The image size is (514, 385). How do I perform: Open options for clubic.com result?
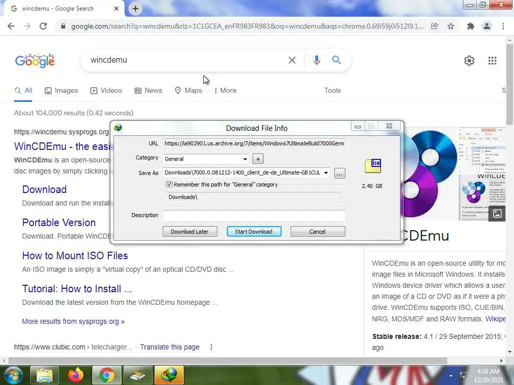tap(211, 347)
